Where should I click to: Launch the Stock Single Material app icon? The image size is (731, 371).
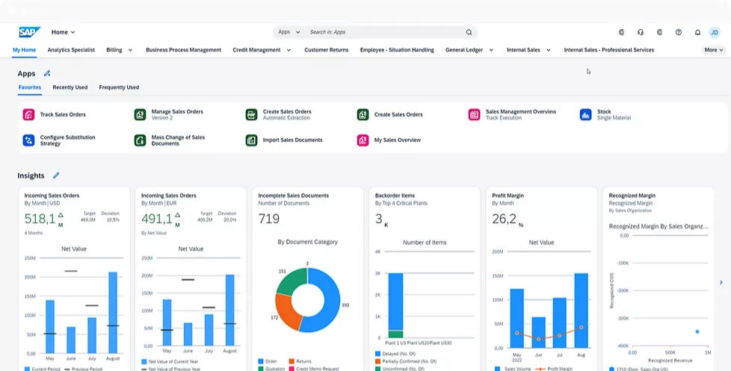586,115
